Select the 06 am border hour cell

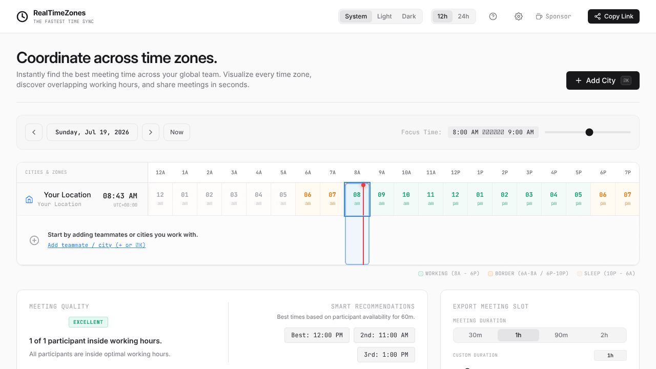[308, 199]
